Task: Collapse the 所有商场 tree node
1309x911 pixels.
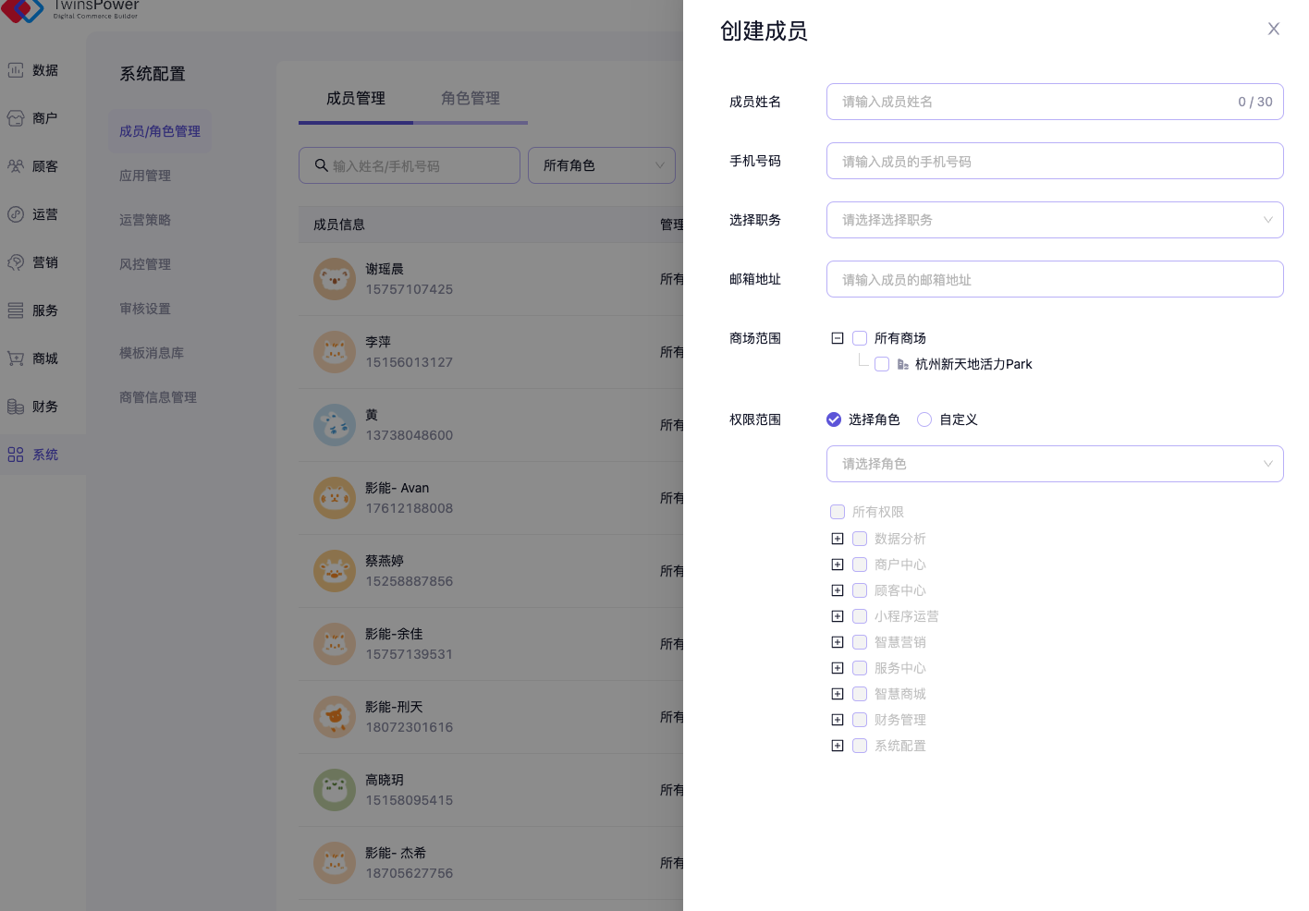Action: coord(838,338)
